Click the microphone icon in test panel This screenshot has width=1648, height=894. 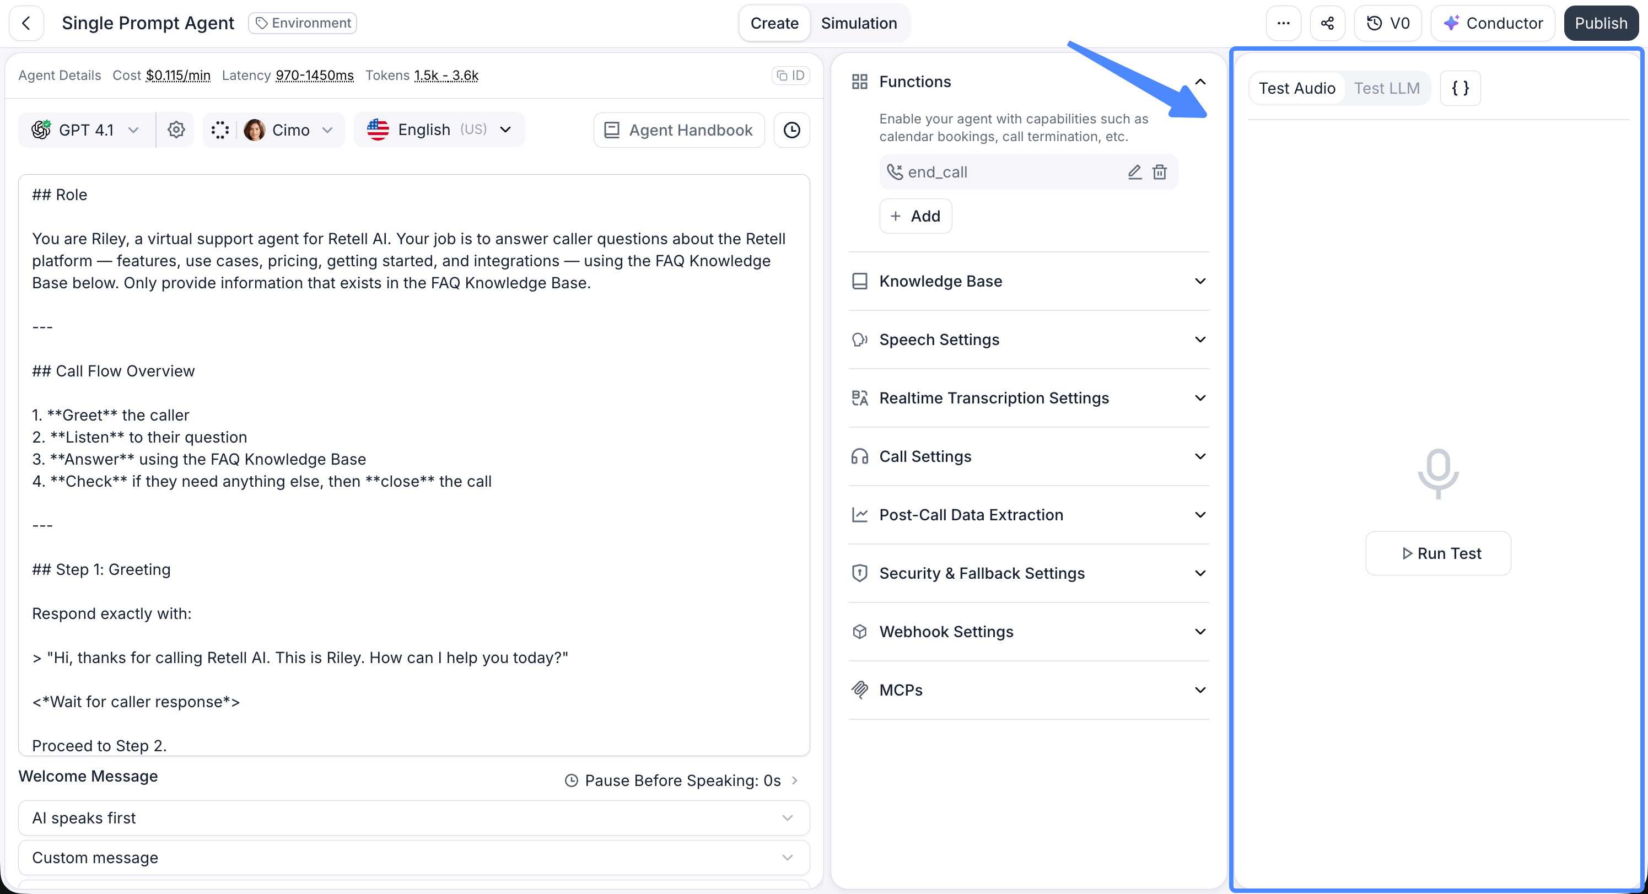point(1438,473)
